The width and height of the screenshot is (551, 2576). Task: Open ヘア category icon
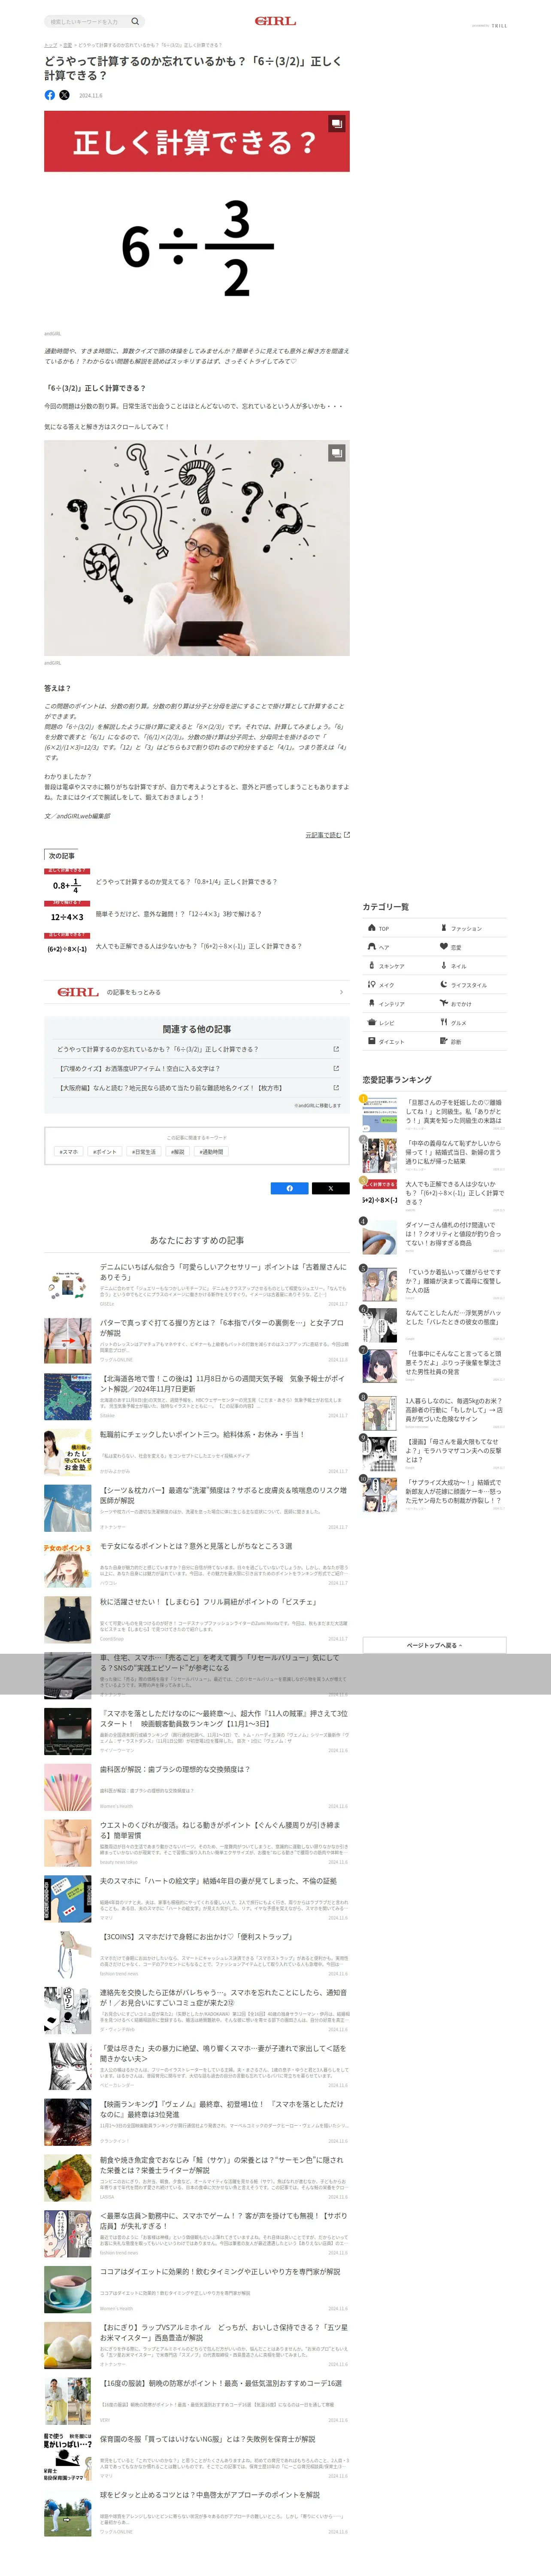click(x=372, y=946)
